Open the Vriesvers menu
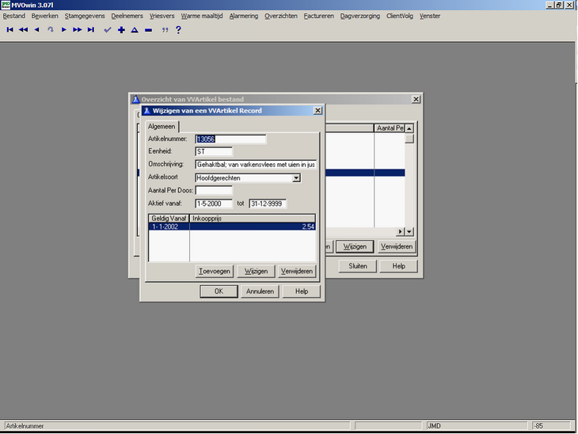The image size is (578, 434). coord(162,16)
